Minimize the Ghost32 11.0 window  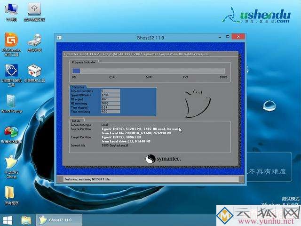220,37
